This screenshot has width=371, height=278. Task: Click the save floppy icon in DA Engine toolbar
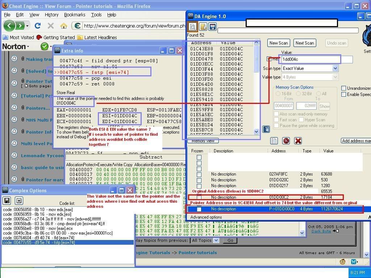click(x=212, y=27)
